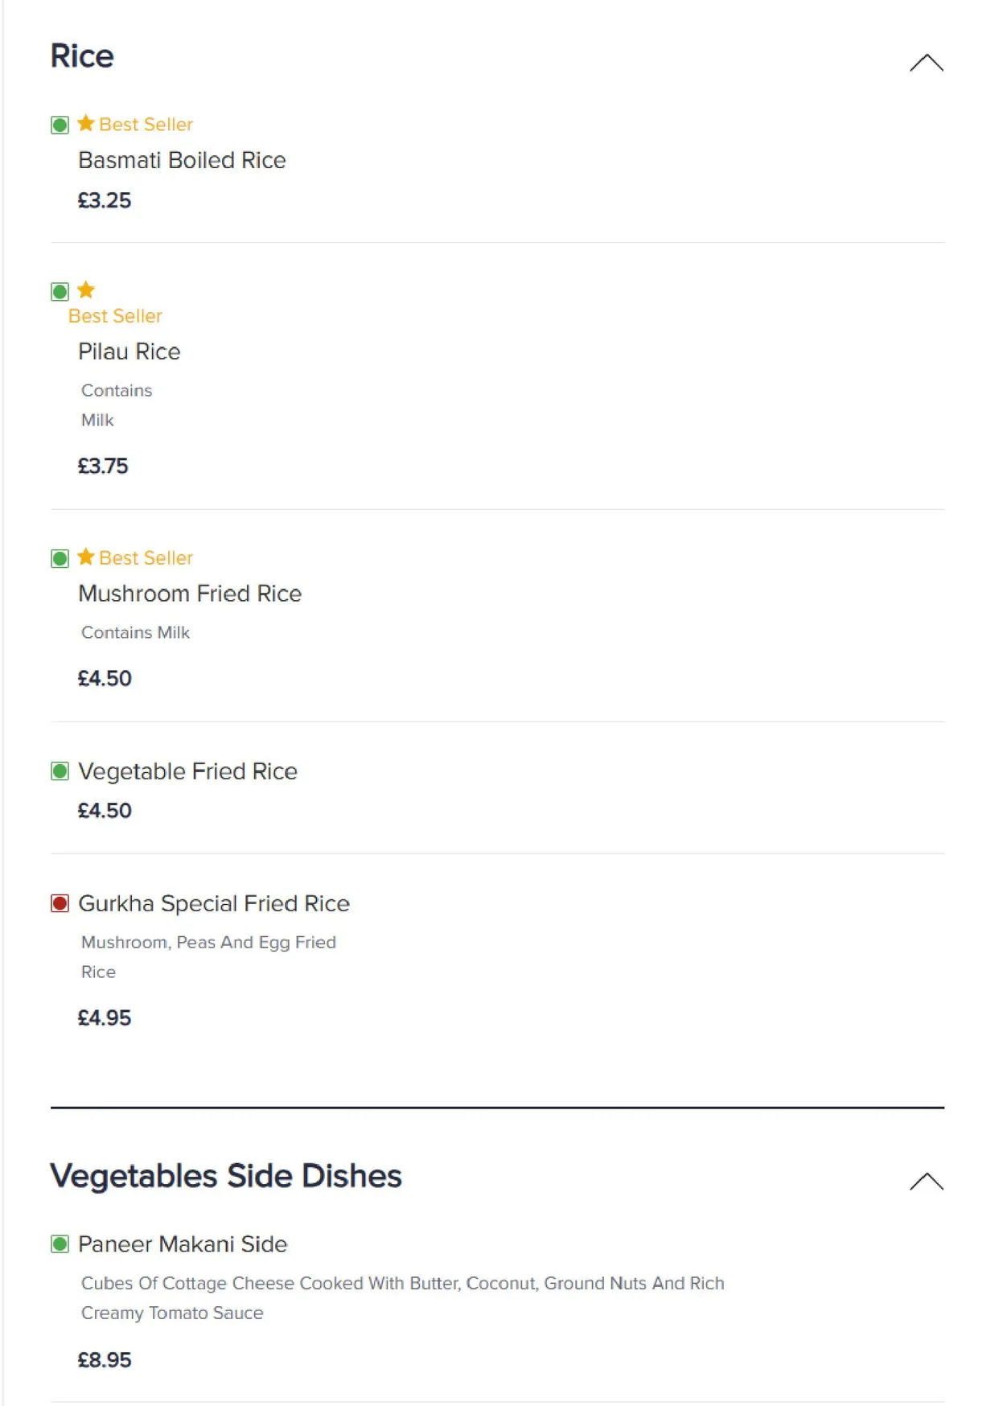Viewport: 999px width, 1406px height.
Task: Click the green veg icon above Mushroom Fried Rice
Action: (60, 558)
